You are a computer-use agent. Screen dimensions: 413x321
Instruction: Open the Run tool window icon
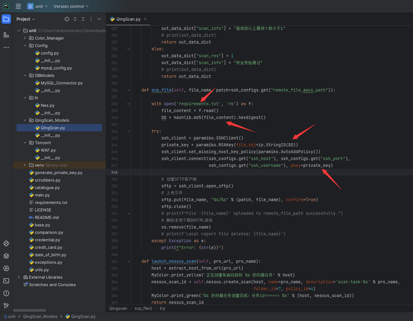[x=6, y=268]
